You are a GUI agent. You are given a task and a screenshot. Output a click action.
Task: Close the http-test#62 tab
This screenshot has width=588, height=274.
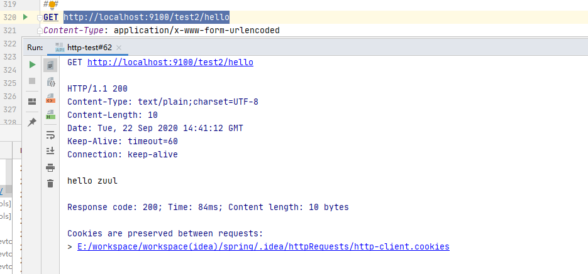[119, 48]
